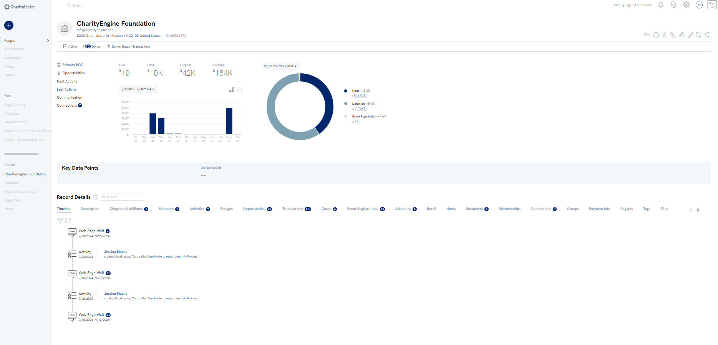Open the settings gear icon
The height and width of the screenshot is (345, 718).
tap(686, 5)
